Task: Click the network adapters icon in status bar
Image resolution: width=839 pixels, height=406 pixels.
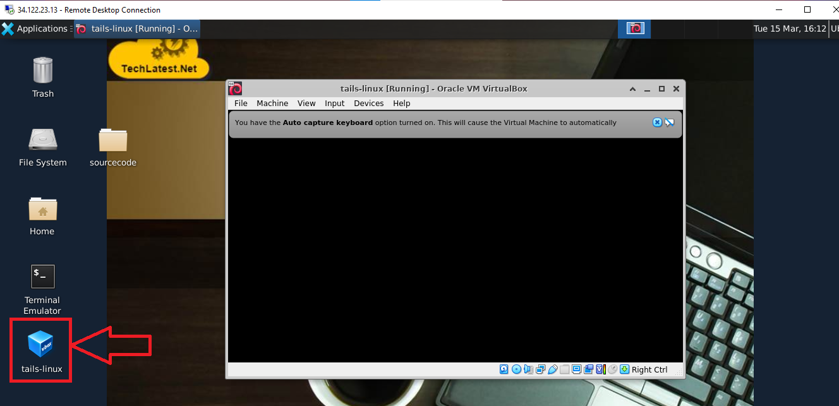Action: click(x=541, y=369)
